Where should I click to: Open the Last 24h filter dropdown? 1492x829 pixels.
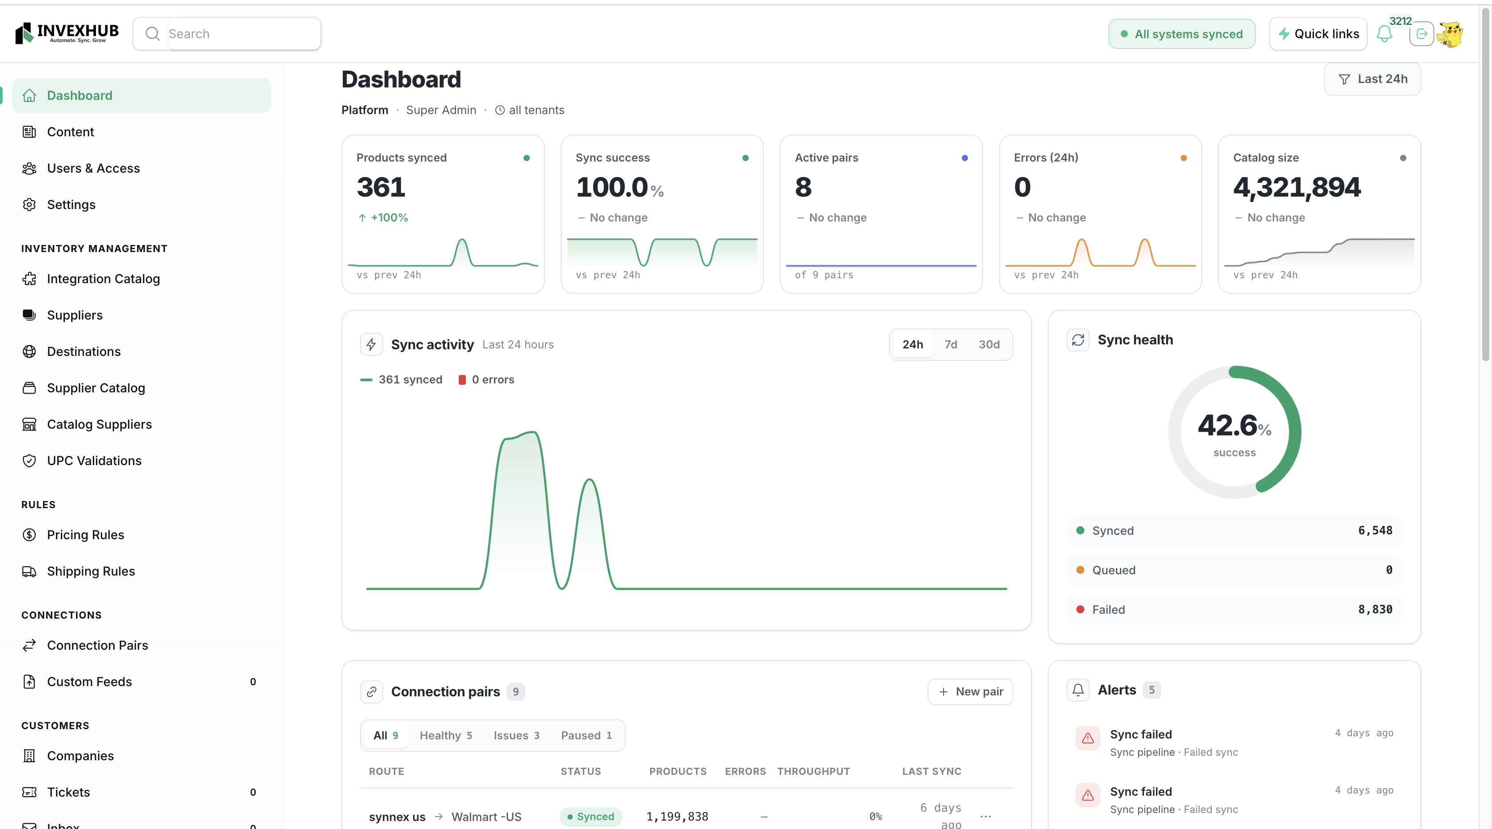tap(1372, 79)
